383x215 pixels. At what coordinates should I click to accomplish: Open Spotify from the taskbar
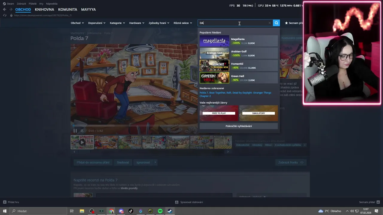click(160, 211)
